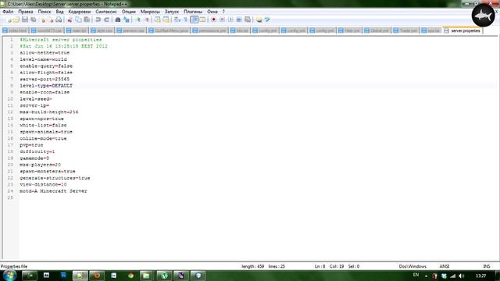
Task: Create a new document via toolbar New icon
Action: (9, 20)
